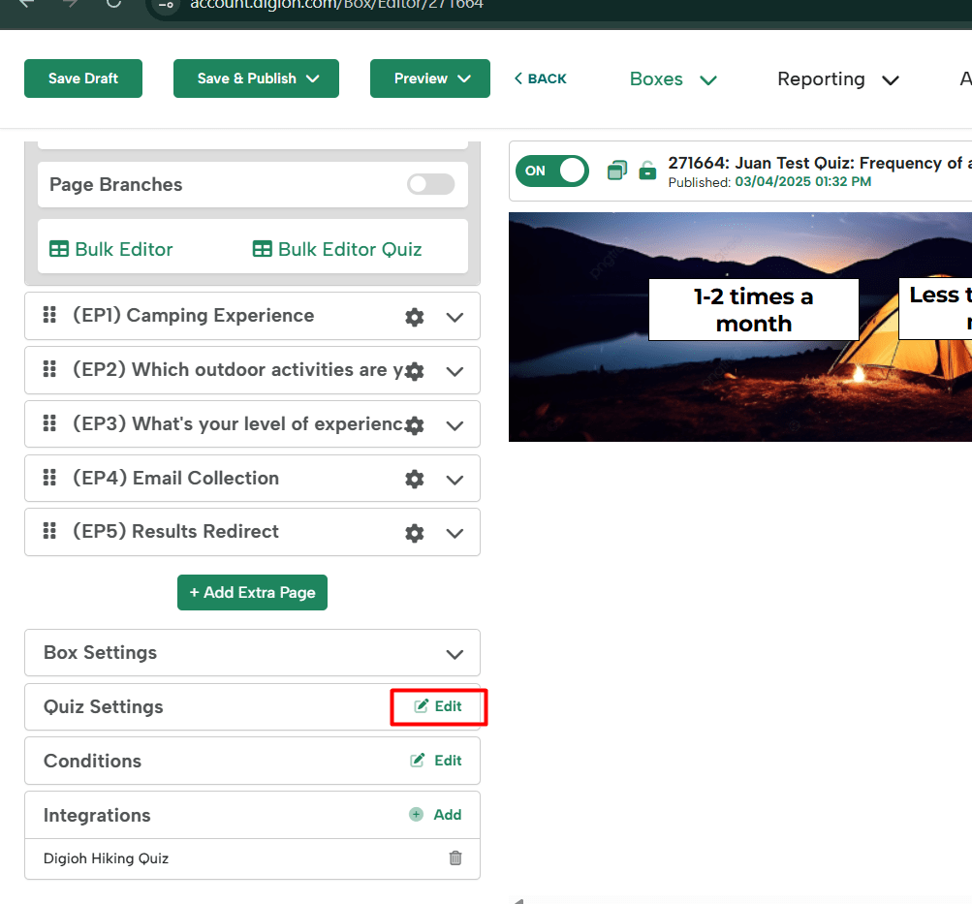The image size is (972, 904).
Task: Expand EP1 Camping Experience page
Action: [x=455, y=317]
